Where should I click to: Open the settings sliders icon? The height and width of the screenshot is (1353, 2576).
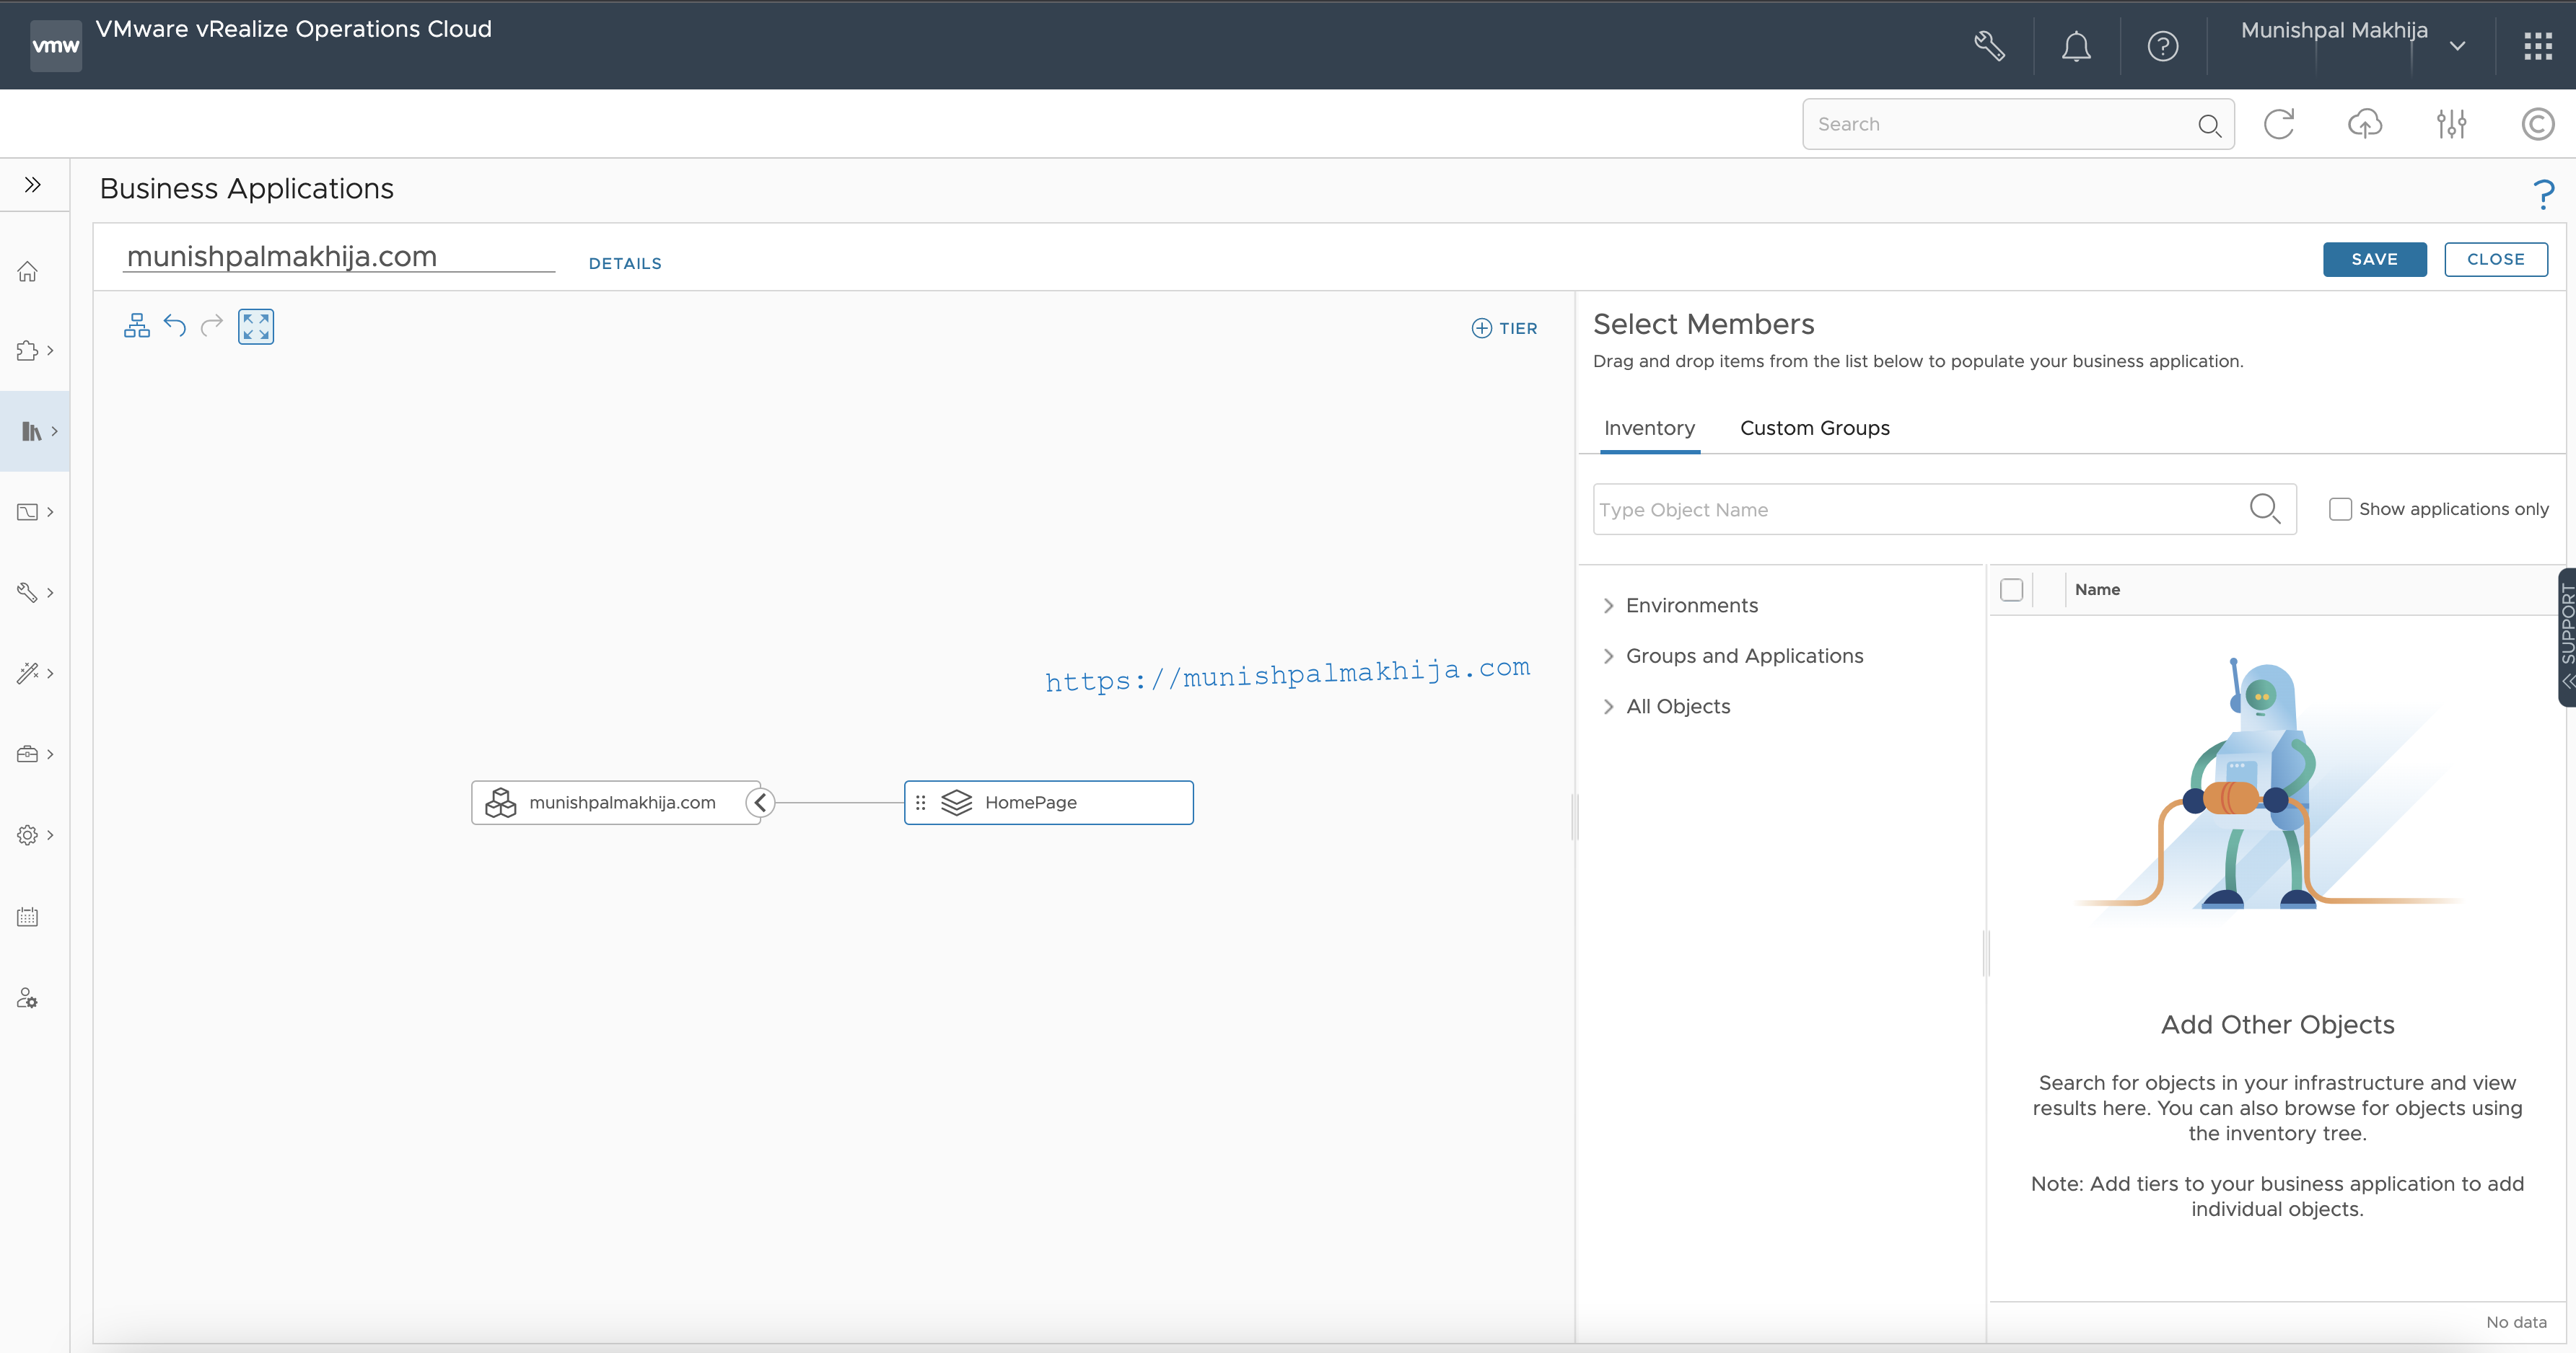pos(2451,124)
